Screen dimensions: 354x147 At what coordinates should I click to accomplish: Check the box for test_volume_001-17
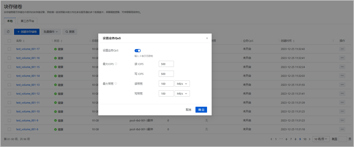9,49
